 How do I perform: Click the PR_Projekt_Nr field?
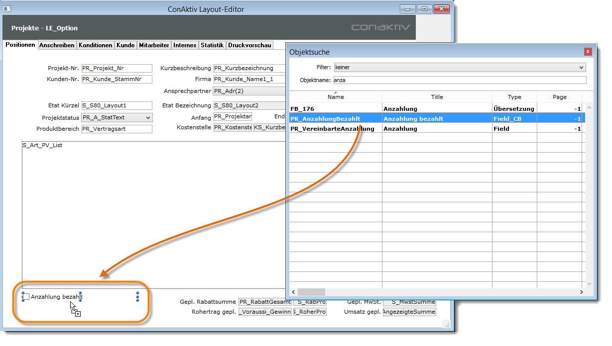[117, 69]
